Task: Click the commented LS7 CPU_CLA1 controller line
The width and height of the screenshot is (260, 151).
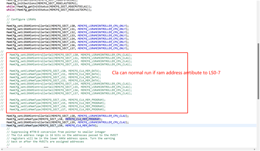Action: [71, 94]
